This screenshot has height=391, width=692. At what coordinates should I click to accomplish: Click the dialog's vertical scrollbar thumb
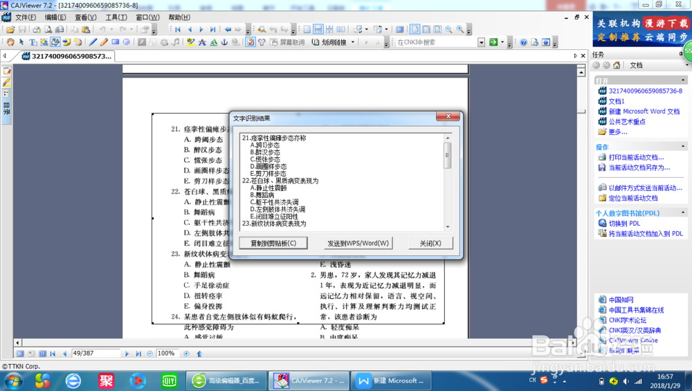(x=448, y=155)
